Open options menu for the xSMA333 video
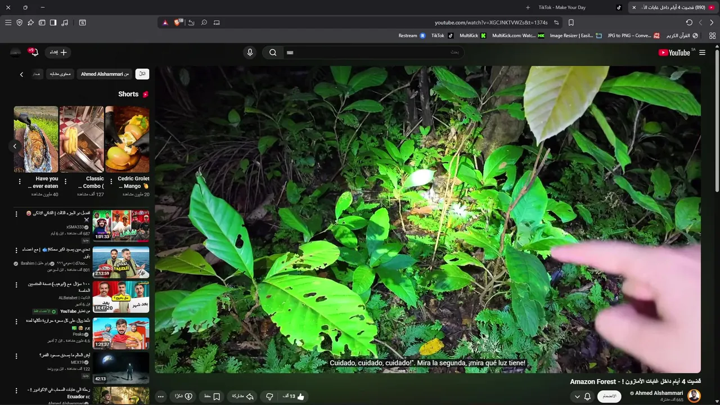The image size is (720, 405). (16, 214)
